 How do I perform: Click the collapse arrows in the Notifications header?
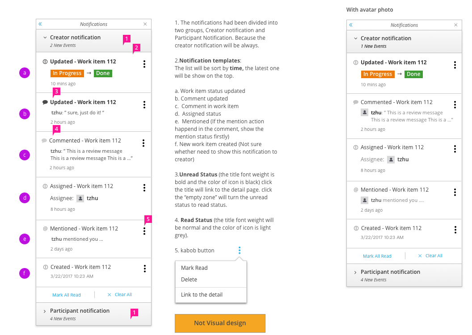tap(40, 24)
